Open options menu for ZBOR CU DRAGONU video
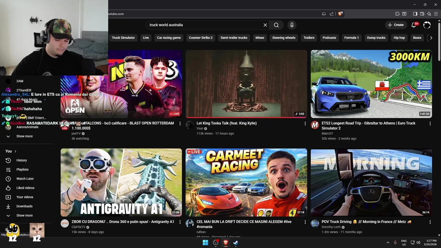Image resolution: width=441 pixels, height=248 pixels. coord(180,222)
